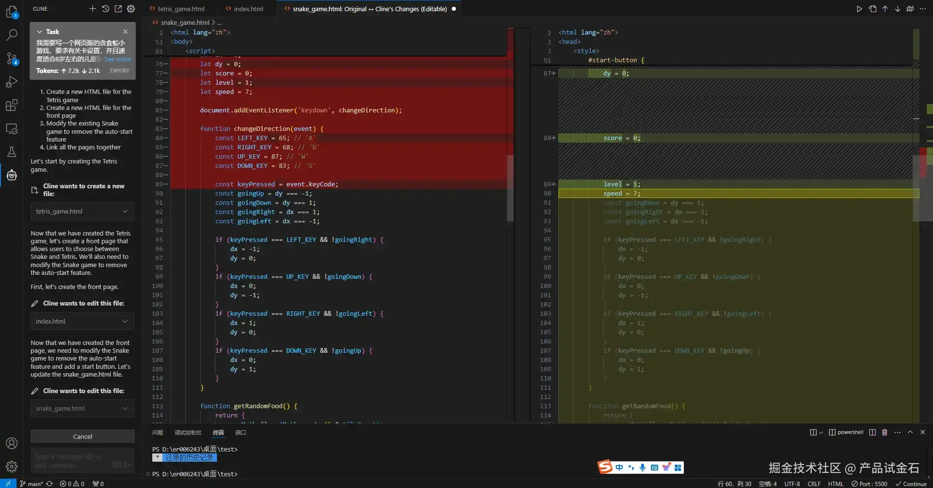Open more editor actions menu
Image resolution: width=933 pixels, height=488 pixels.
click(923, 9)
